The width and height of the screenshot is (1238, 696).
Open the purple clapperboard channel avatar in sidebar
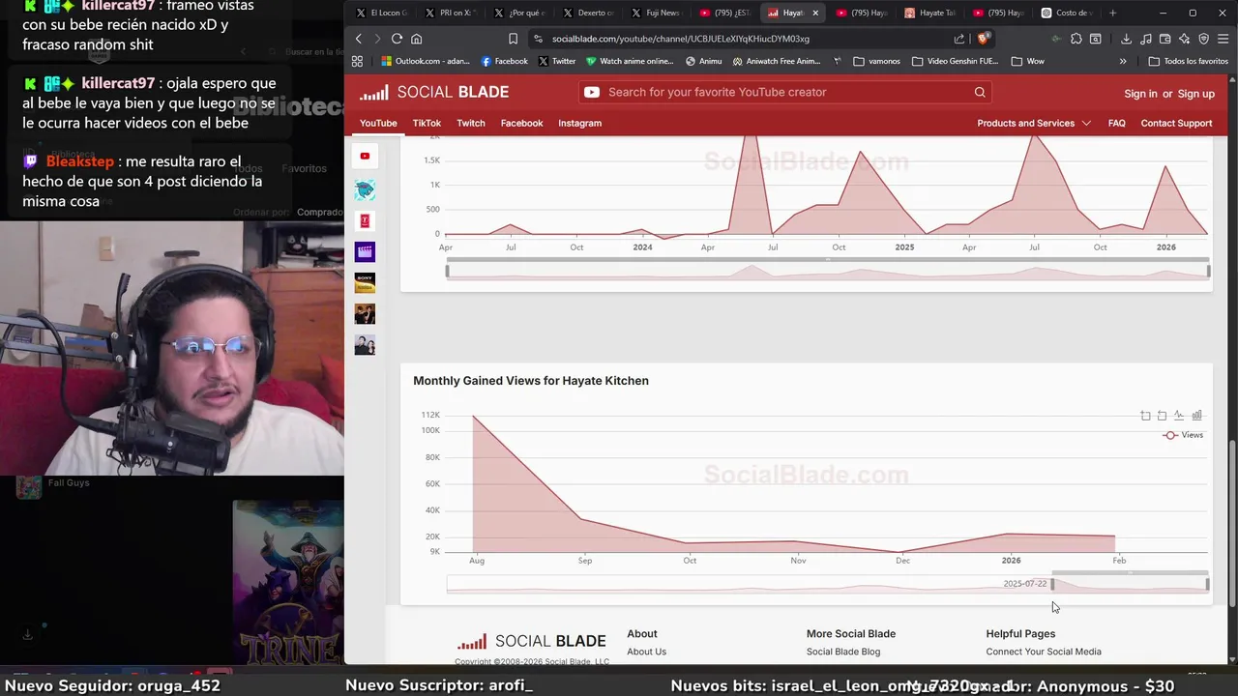pos(365,251)
